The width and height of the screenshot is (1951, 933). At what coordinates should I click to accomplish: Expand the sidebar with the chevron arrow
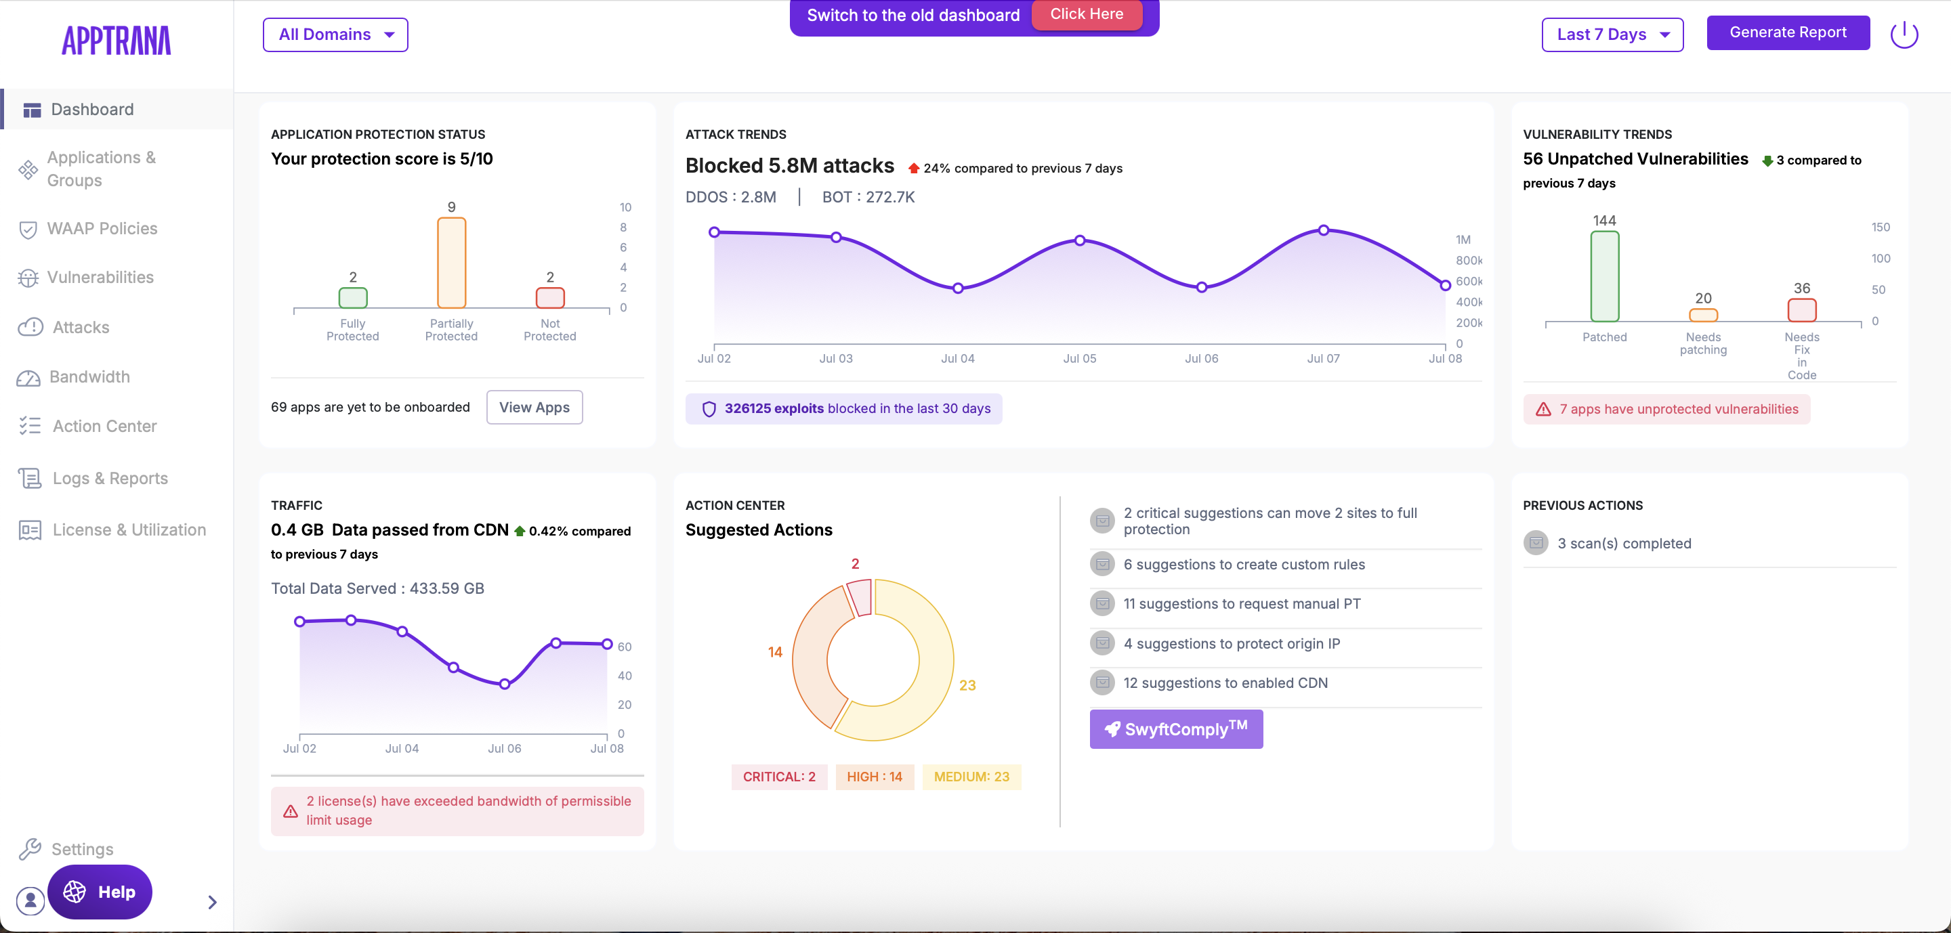[212, 902]
